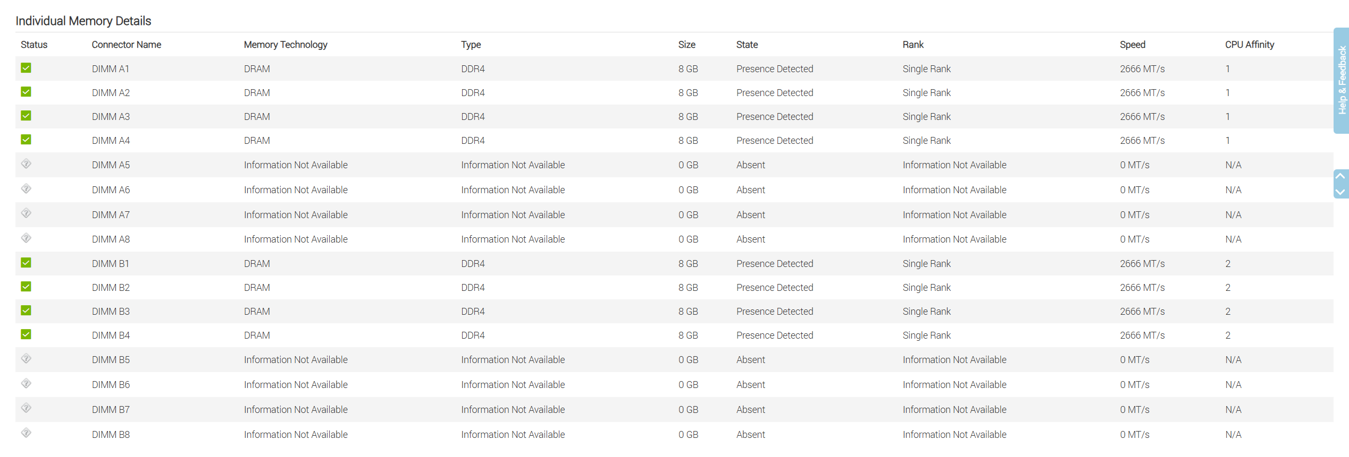Click the unknown status icon for DIMM B6
The height and width of the screenshot is (457, 1349).
click(x=26, y=384)
